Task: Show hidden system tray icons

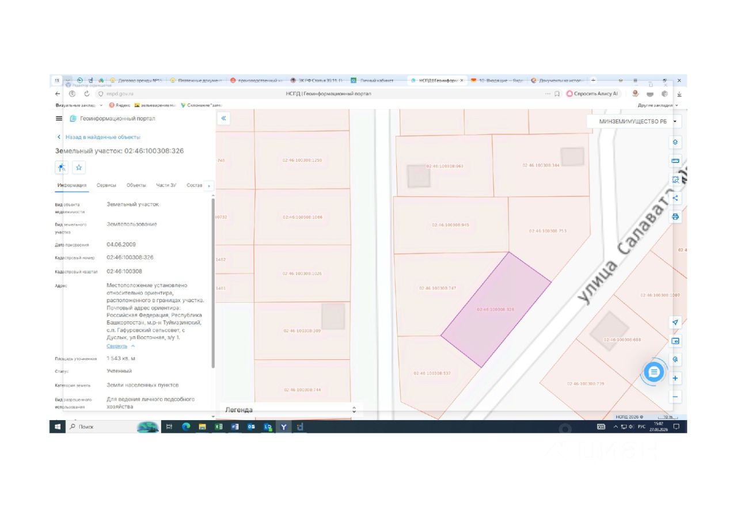Action: click(616, 427)
